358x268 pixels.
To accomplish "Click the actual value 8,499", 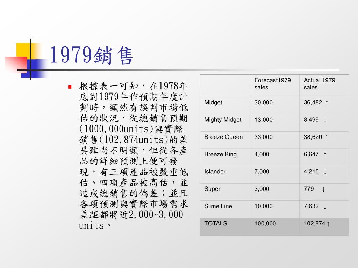I will [x=311, y=120].
